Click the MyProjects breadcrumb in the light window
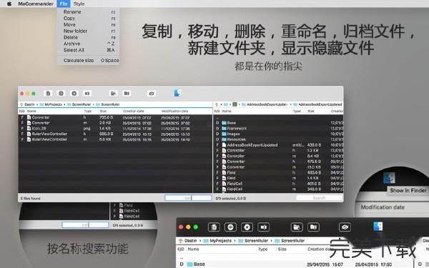Screen dimensions: 429x268 click(x=51, y=104)
